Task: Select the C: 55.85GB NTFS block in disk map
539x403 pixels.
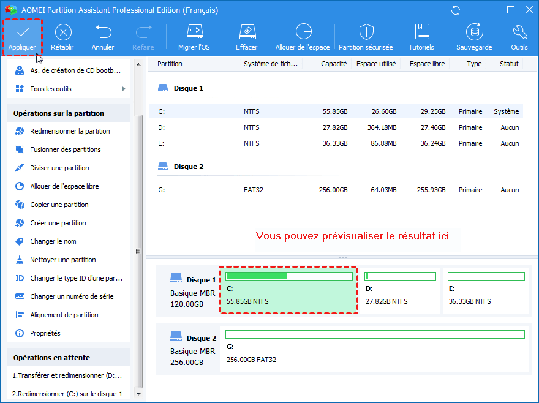Action: (288, 290)
